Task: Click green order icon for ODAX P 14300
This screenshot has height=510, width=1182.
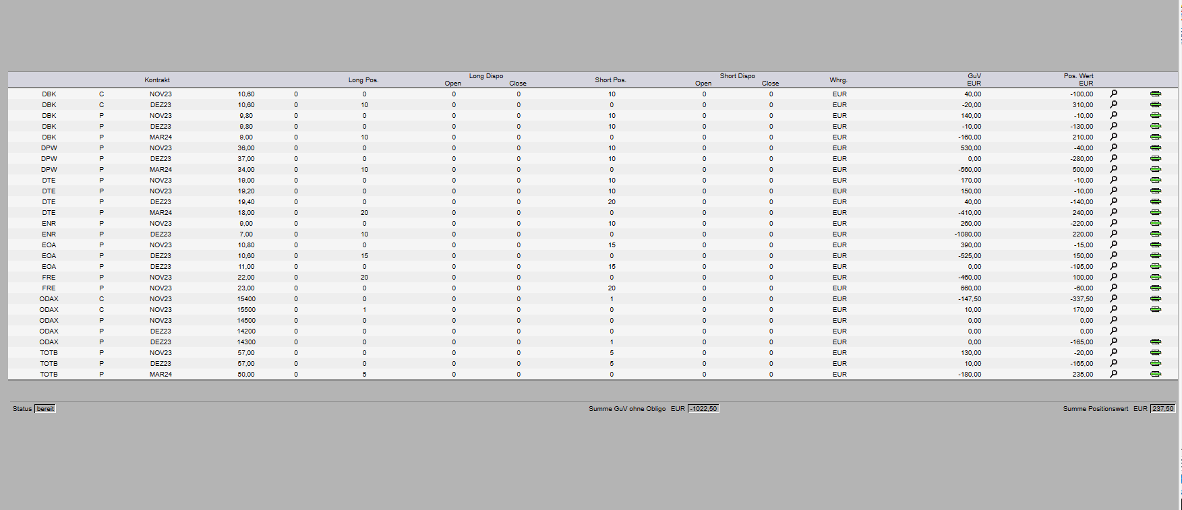Action: pyautogui.click(x=1155, y=342)
